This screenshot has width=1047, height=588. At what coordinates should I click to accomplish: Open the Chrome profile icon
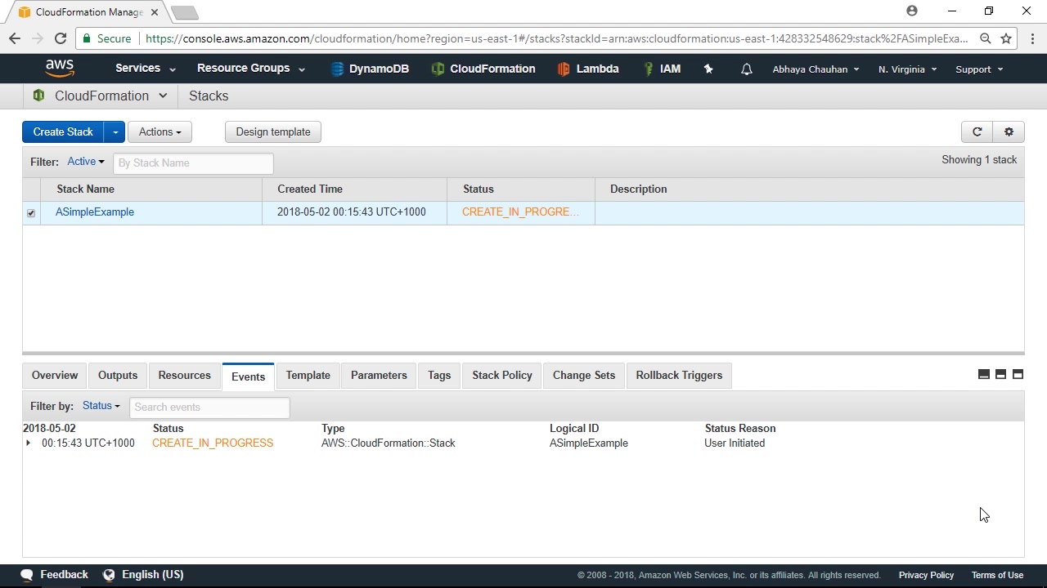tap(912, 11)
